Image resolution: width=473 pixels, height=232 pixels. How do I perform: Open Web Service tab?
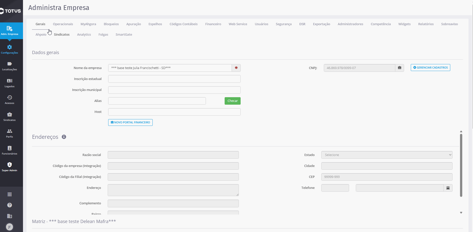tap(238, 24)
